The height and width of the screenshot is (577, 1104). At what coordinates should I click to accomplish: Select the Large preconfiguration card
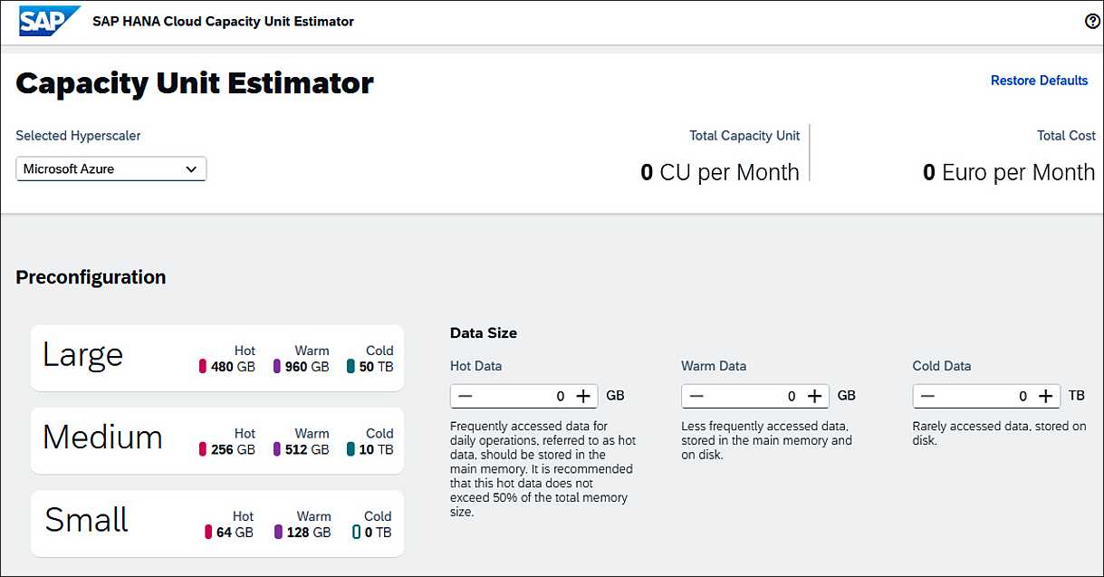click(x=217, y=358)
